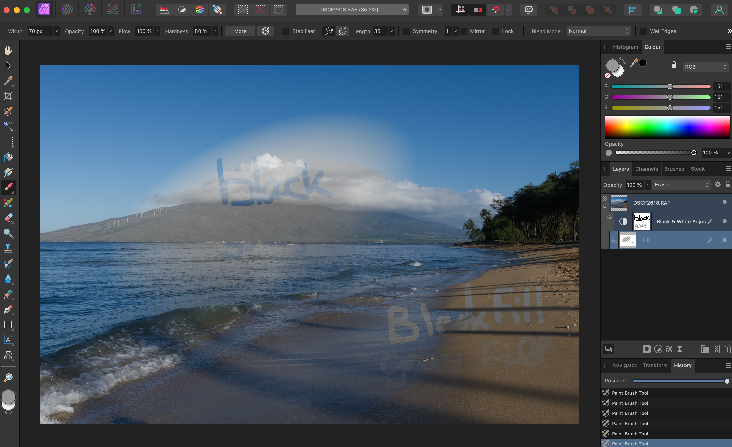Enable the Wet Edges checkbox

click(x=644, y=31)
